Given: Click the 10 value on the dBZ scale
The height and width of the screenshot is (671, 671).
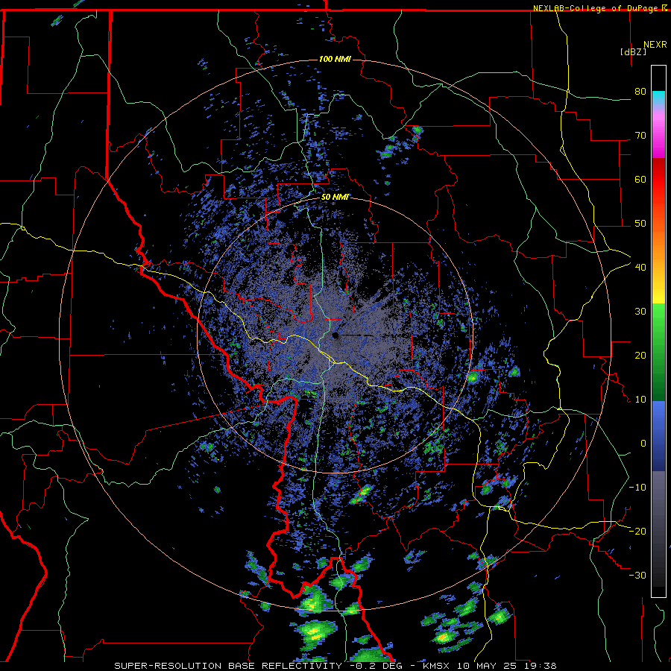Looking at the screenshot, I should pyautogui.click(x=640, y=400).
